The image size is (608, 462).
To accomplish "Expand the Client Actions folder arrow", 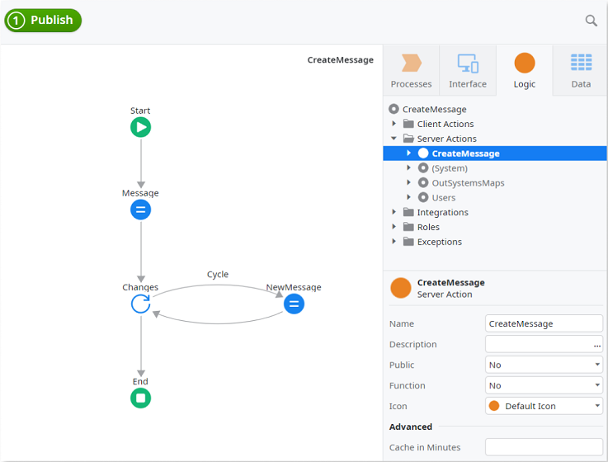I will (x=394, y=124).
